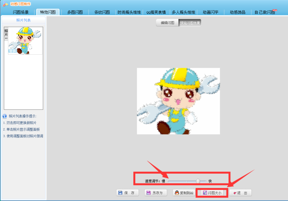This screenshot has width=288, height=201.
Task: Click the 复制到QQ button
Action: [184, 193]
